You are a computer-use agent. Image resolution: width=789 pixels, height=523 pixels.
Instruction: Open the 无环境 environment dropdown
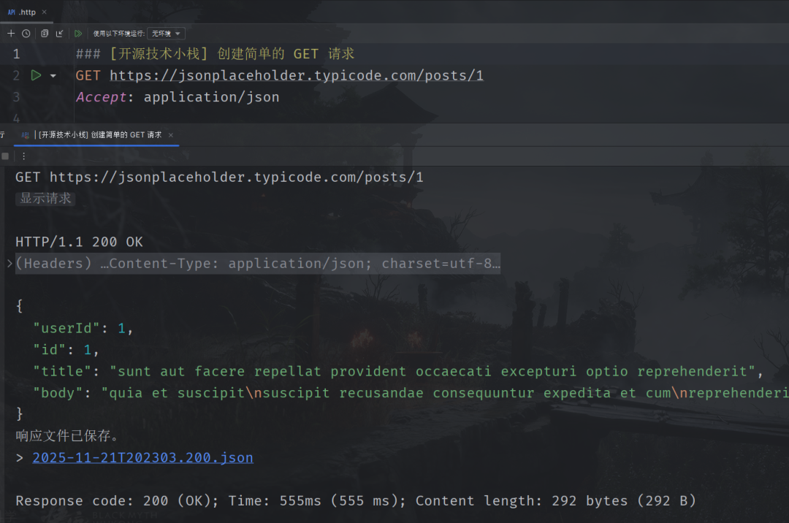[166, 34]
